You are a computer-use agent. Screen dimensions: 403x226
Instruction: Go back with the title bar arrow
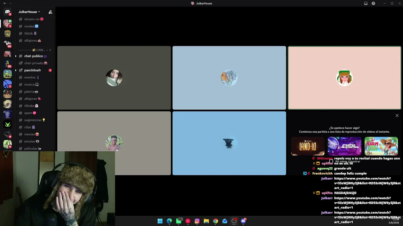tap(5, 3)
